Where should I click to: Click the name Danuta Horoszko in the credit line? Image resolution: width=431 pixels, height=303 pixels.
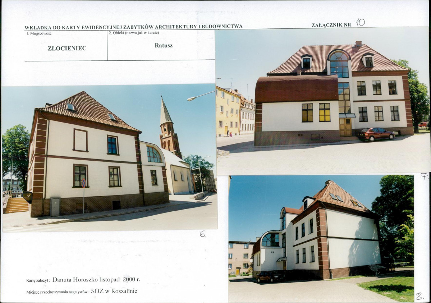click(x=75, y=279)
